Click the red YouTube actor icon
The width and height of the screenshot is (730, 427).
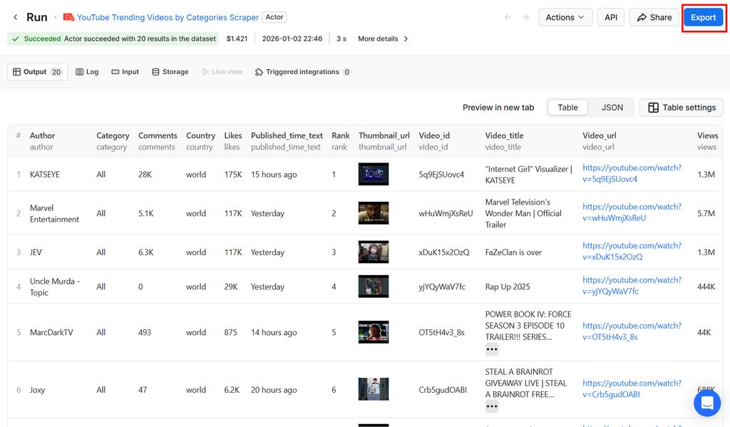(69, 17)
